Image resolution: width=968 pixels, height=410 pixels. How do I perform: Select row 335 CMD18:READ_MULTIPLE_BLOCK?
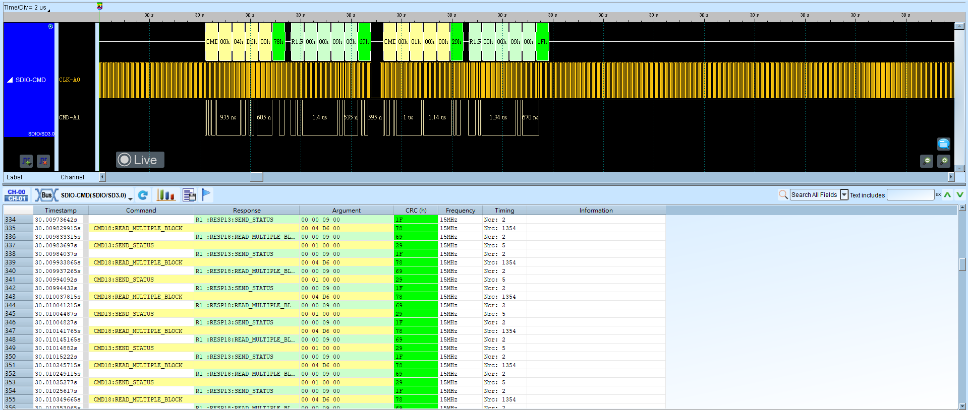[334, 228]
